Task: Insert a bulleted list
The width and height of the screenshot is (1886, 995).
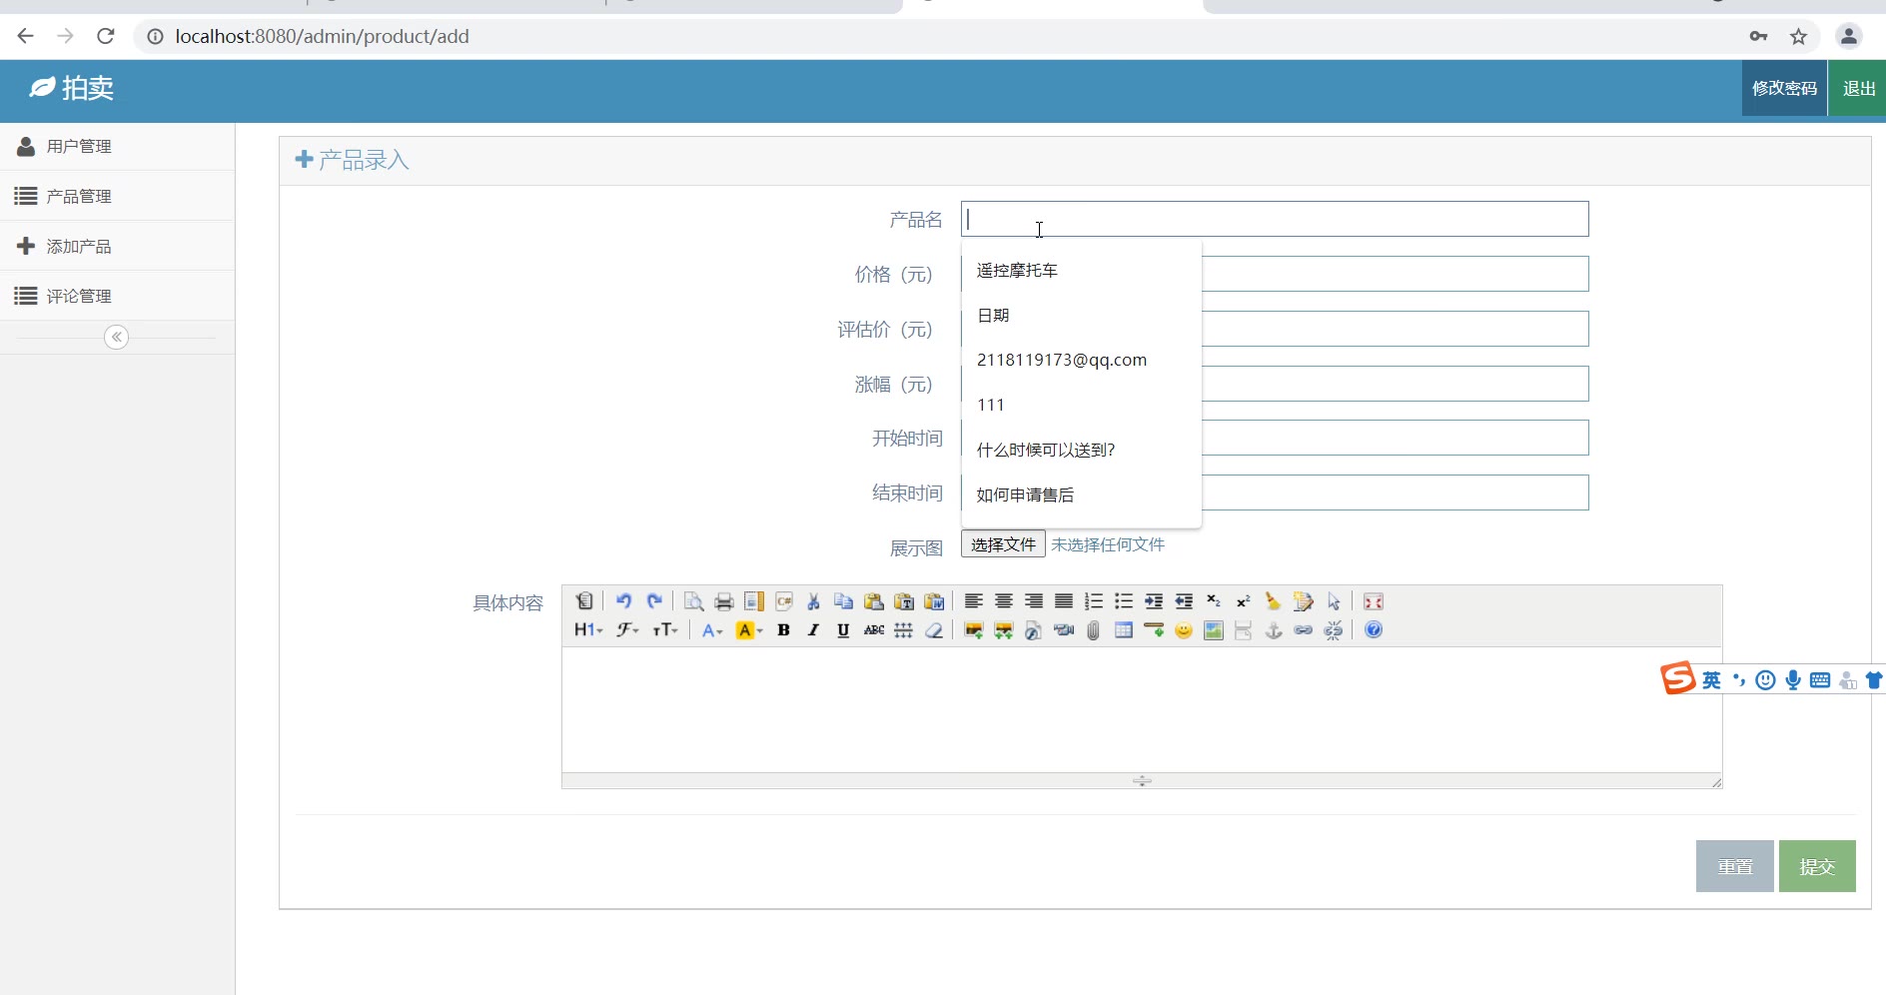Action: pos(1124,601)
